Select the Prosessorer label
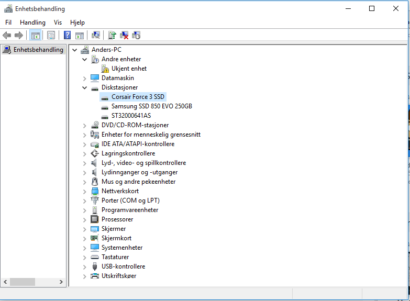 point(117,219)
